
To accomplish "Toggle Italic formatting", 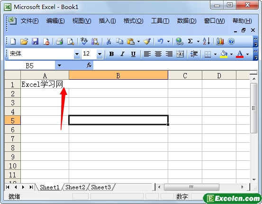I will point(122,54).
